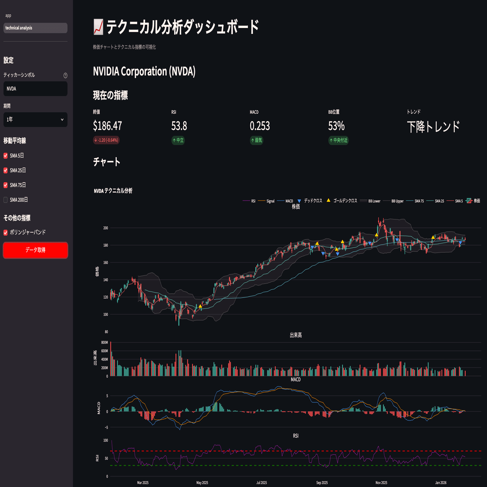Screen dimensions: 487x487
Task: Click the May 2025 axis label
Action: [x=202, y=483]
